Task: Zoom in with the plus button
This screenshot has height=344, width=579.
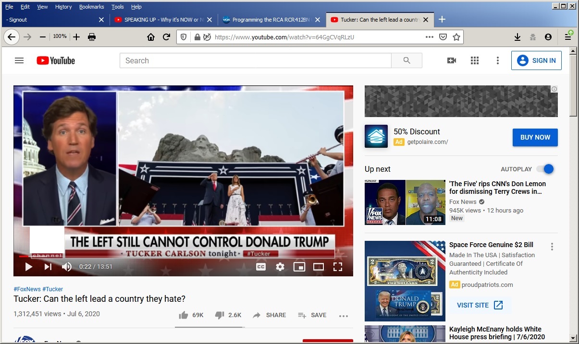Action: coord(76,37)
